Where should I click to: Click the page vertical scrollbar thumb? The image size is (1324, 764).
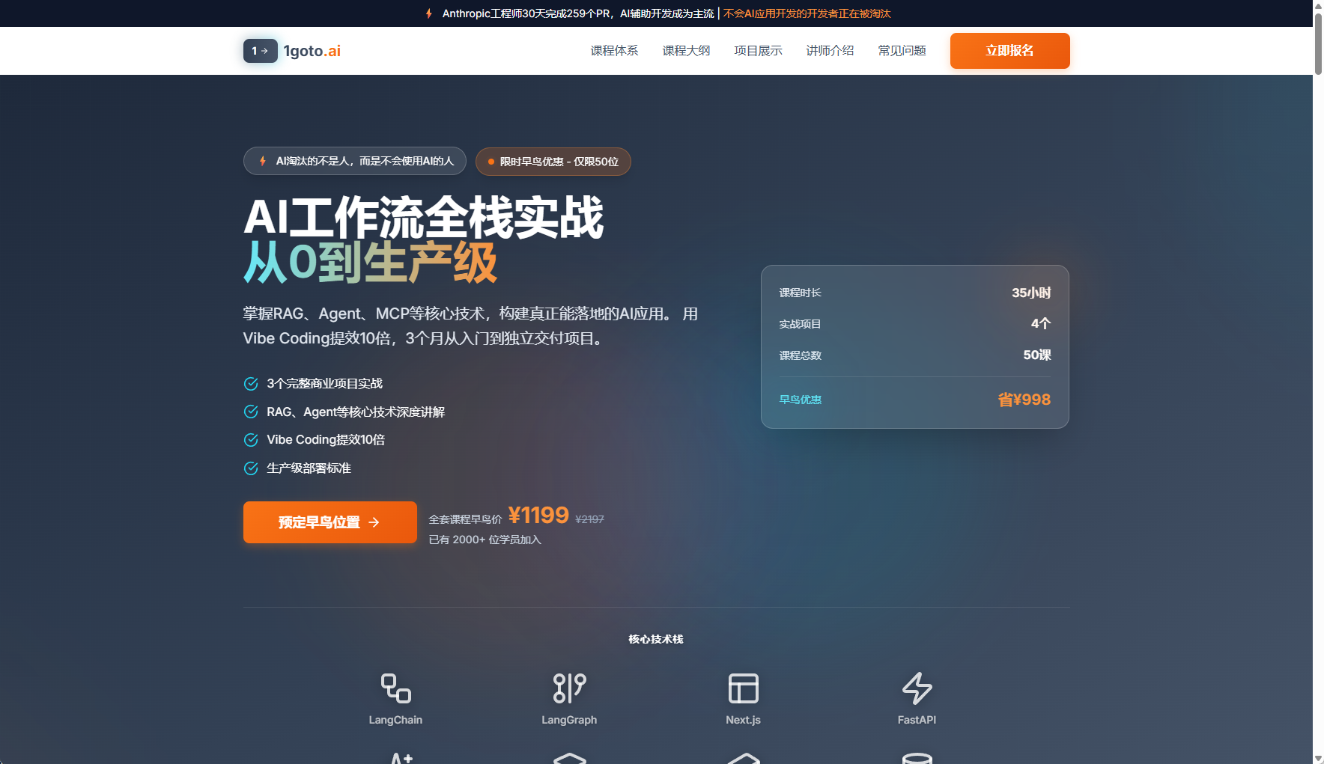coord(1318,43)
